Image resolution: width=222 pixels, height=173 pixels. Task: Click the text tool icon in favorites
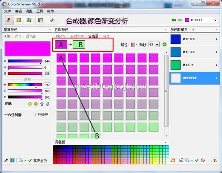click(215, 160)
